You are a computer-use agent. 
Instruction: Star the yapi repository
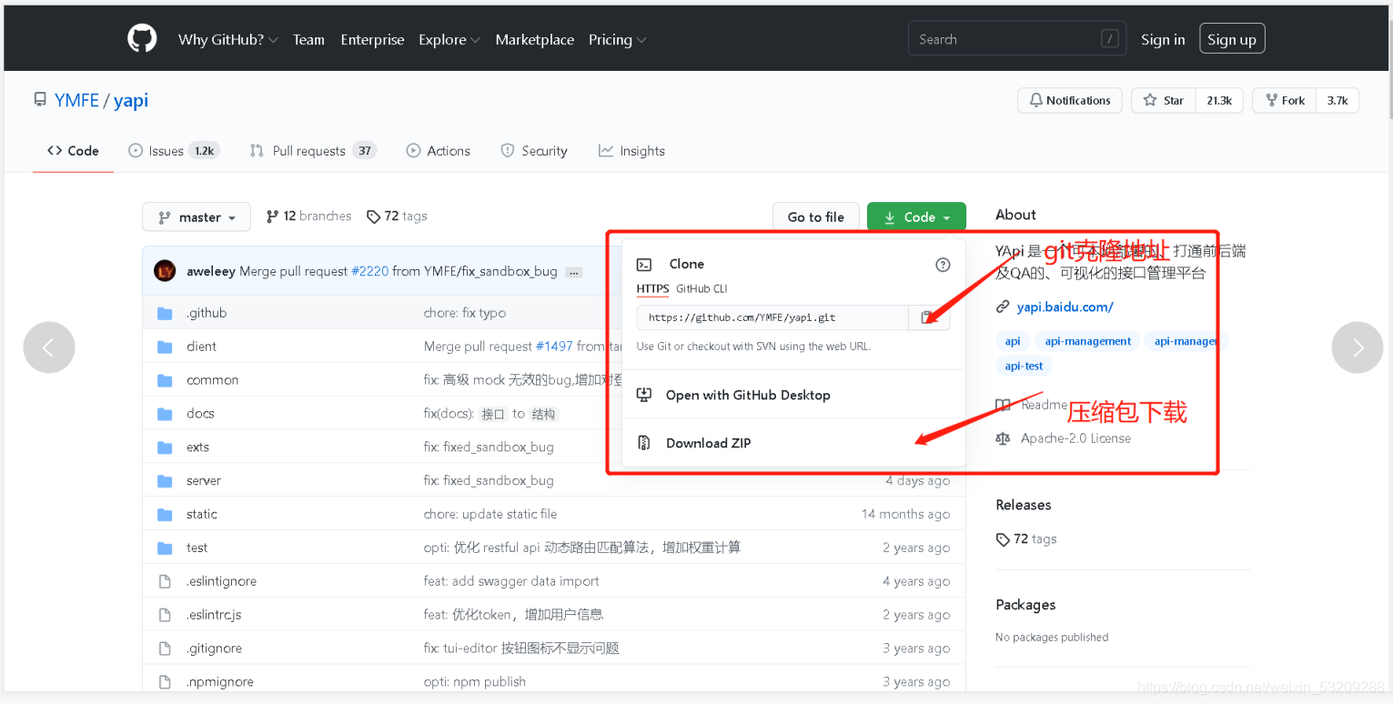(x=1164, y=101)
